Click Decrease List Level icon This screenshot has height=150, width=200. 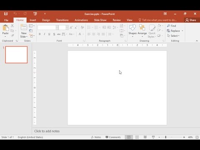tap(104, 27)
